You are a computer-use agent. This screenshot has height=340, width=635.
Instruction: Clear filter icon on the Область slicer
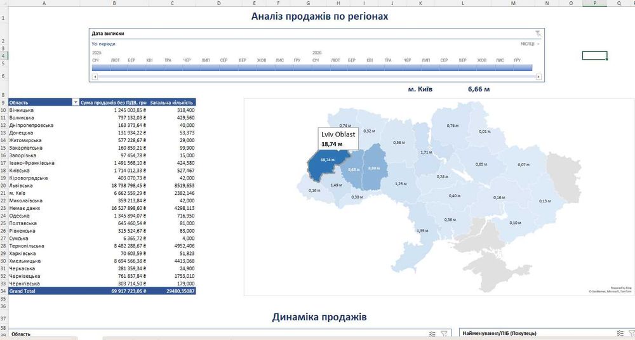tap(444, 334)
